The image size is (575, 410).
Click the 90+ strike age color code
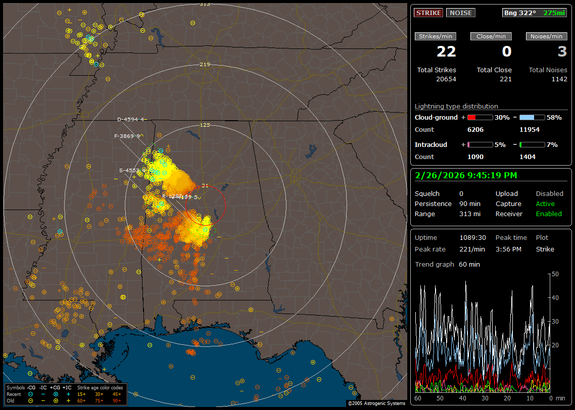(x=117, y=400)
